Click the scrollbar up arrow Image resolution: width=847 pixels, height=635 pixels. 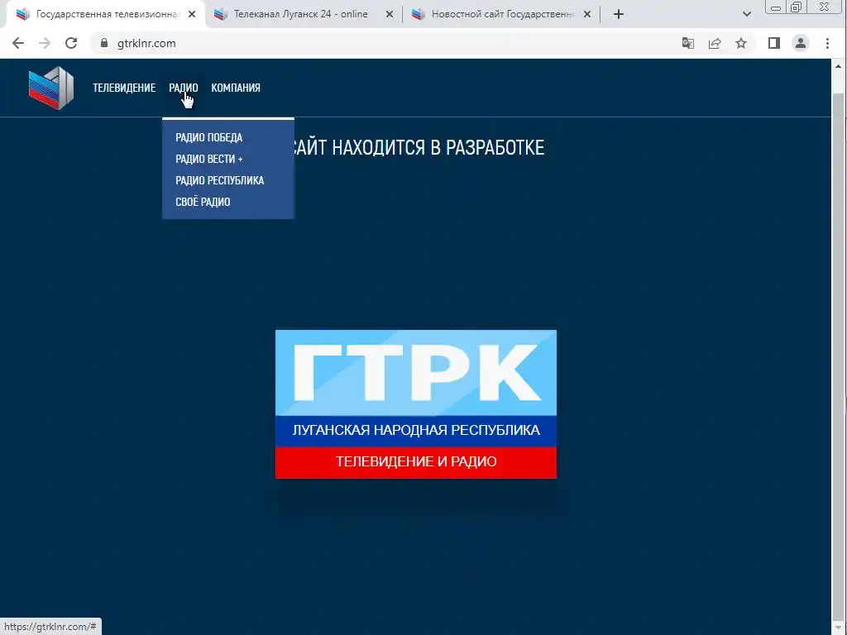[839, 66]
